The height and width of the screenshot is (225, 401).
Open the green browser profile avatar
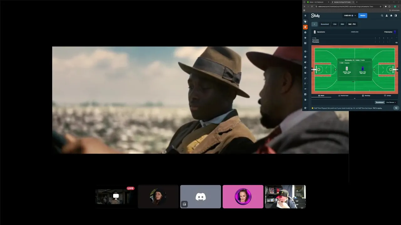tap(395, 6)
